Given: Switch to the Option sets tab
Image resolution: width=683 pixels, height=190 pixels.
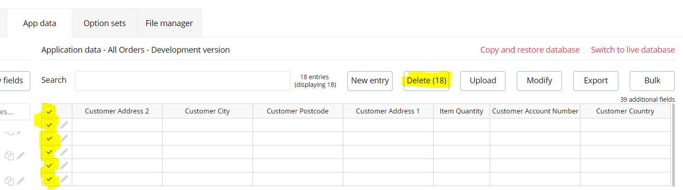Looking at the screenshot, I should coord(104,23).
